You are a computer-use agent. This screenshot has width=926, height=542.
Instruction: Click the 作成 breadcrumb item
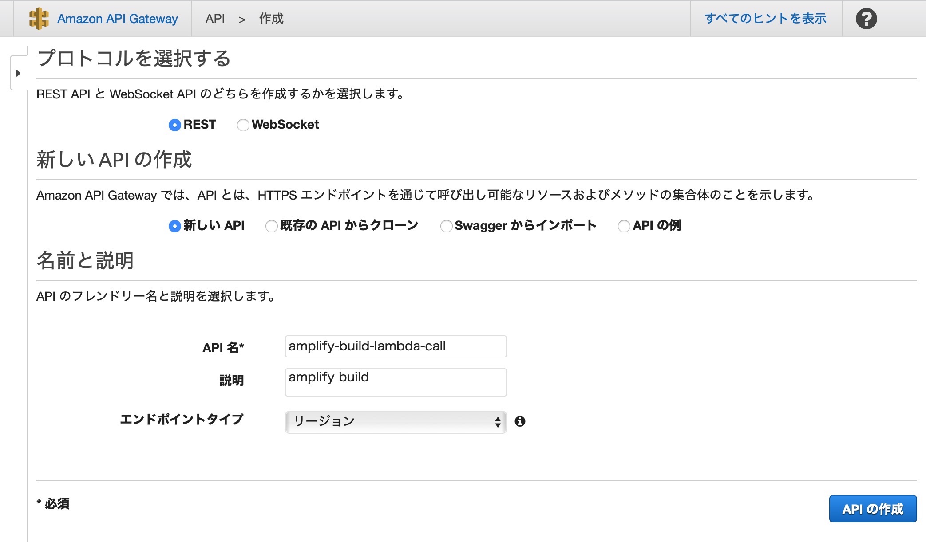pos(271,19)
